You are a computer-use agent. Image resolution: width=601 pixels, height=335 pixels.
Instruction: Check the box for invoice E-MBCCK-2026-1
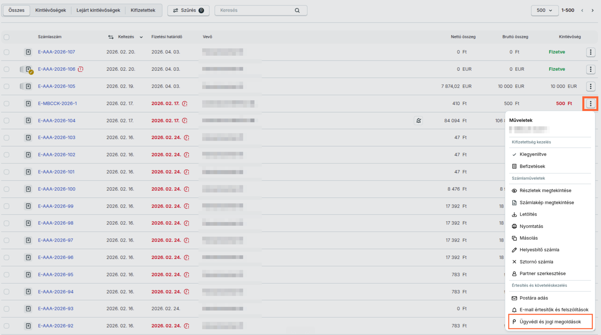coord(7,104)
